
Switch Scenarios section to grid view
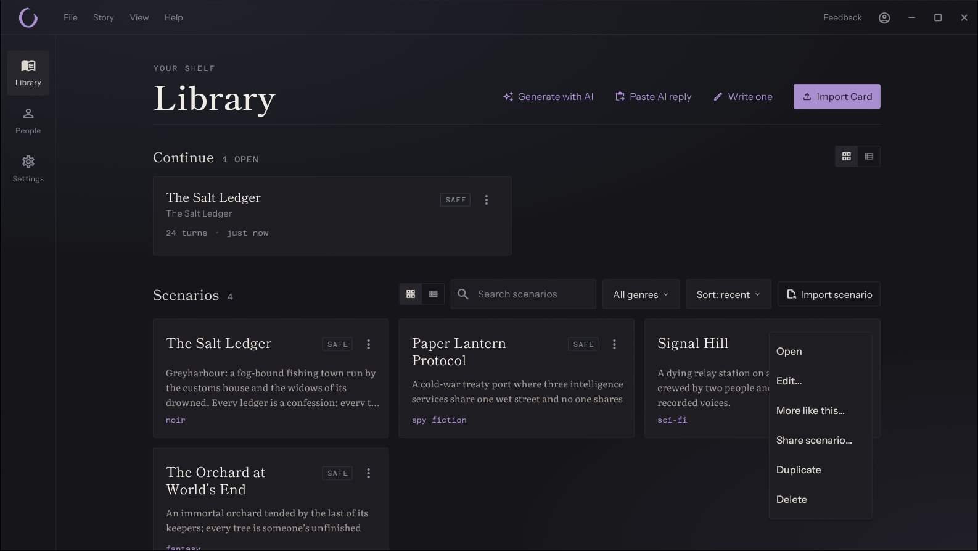coord(411,294)
